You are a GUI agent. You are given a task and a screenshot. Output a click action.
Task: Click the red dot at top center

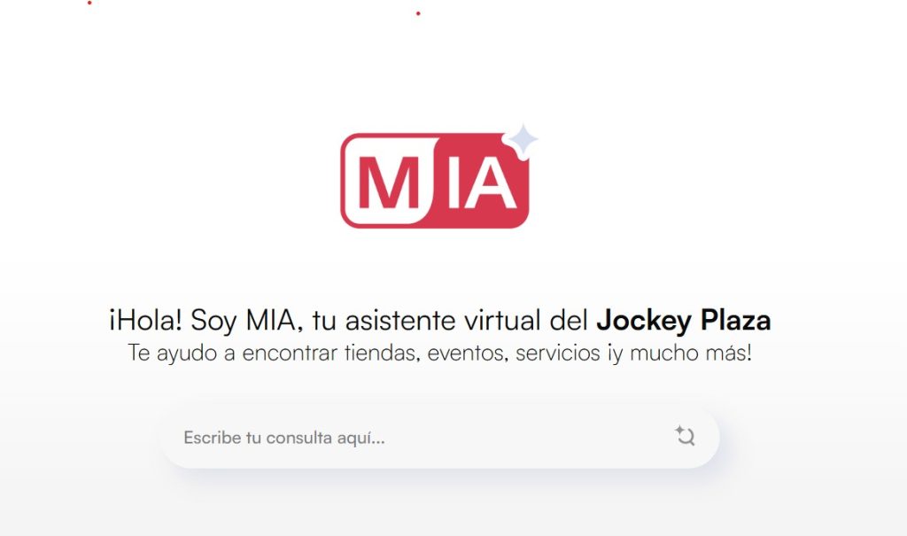click(418, 13)
